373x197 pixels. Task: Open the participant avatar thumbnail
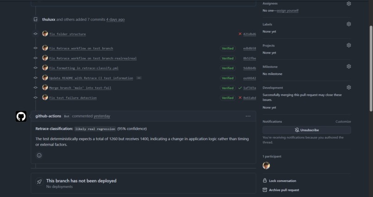[x=266, y=166]
